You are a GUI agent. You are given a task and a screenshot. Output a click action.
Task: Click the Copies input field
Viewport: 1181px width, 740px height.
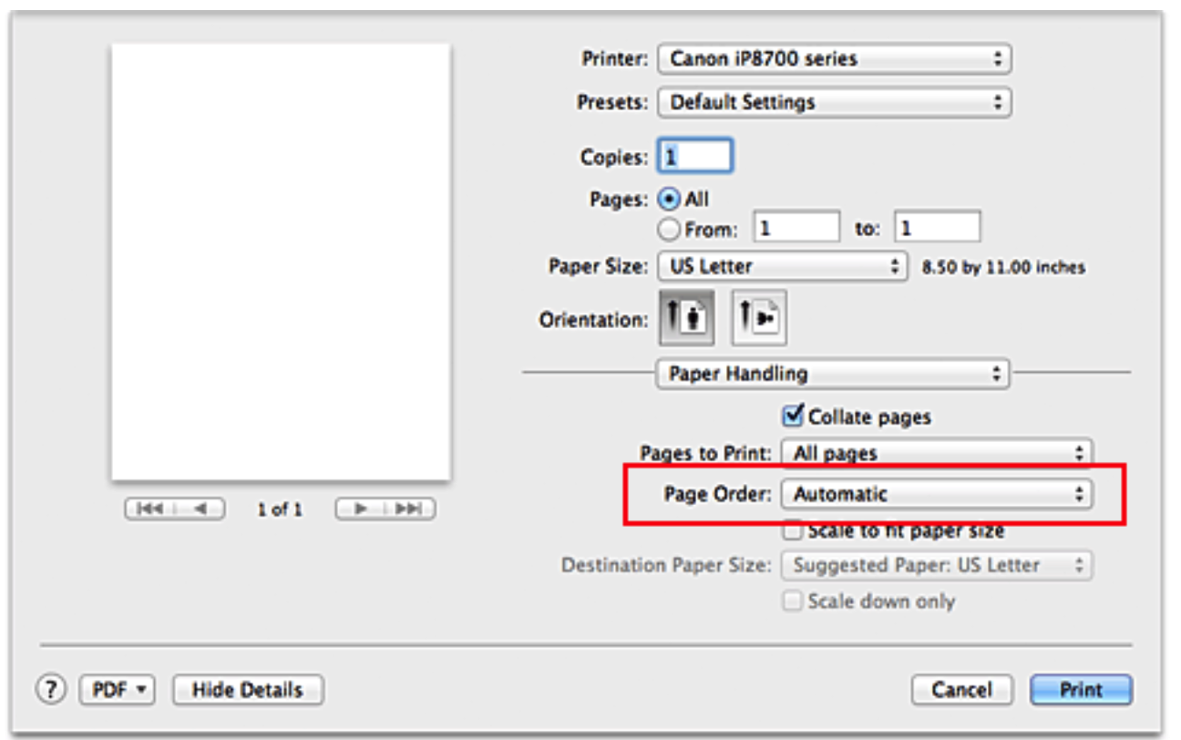(694, 156)
